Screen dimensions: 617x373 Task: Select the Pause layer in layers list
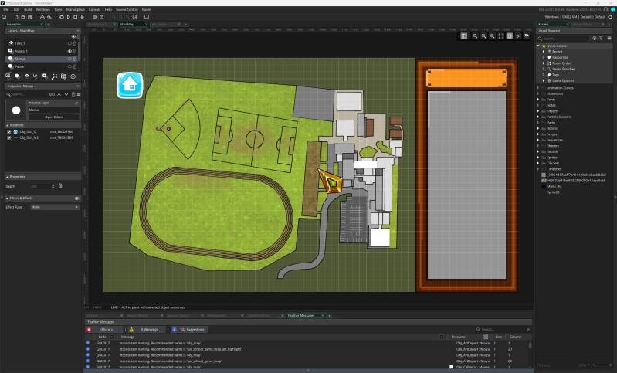20,66
